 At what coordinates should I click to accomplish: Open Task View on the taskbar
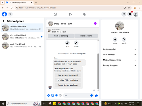(44, 103)
